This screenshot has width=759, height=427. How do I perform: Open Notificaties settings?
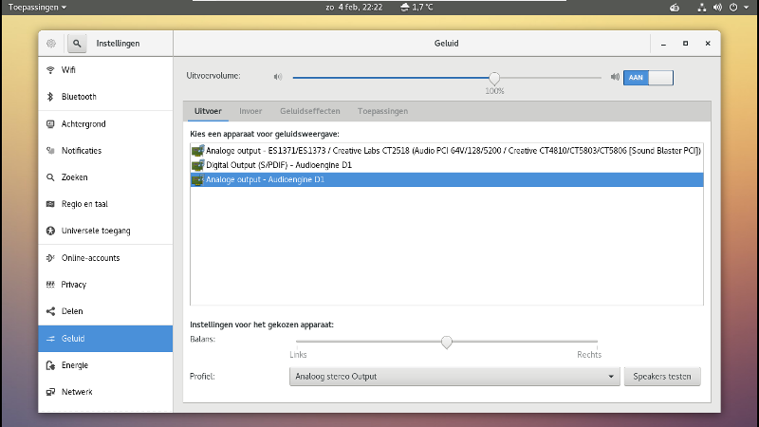[105, 151]
